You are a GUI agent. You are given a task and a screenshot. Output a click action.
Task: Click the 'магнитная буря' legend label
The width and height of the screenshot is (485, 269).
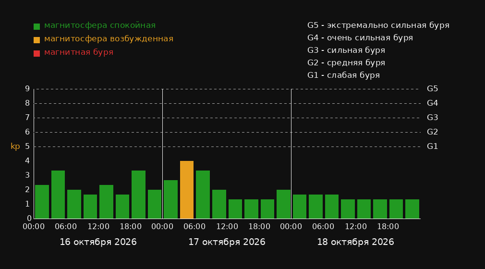pos(79,52)
